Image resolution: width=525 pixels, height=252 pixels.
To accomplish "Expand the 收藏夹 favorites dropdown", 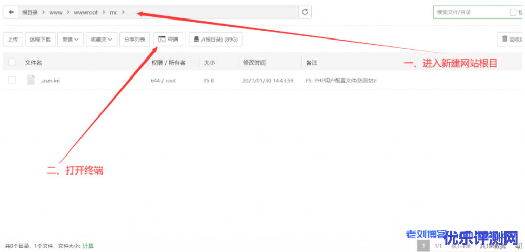I will tap(102, 39).
